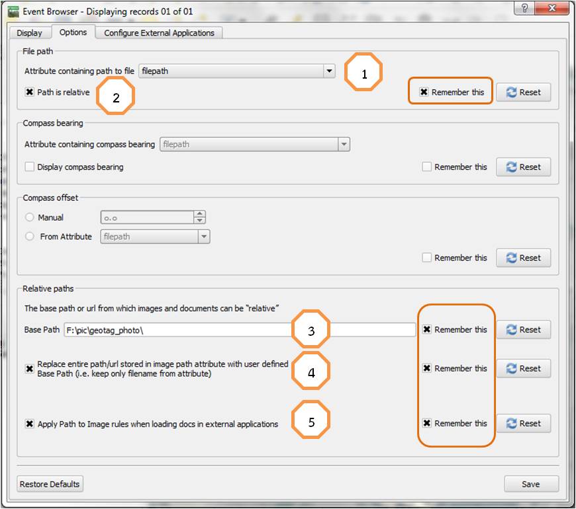The width and height of the screenshot is (576, 509).
Task: Select the Manual compass offset radio button
Action: coord(29,217)
